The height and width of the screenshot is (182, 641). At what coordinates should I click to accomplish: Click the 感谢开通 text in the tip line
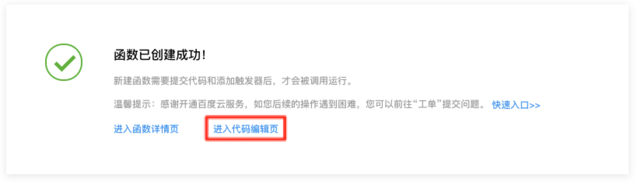coord(179,104)
